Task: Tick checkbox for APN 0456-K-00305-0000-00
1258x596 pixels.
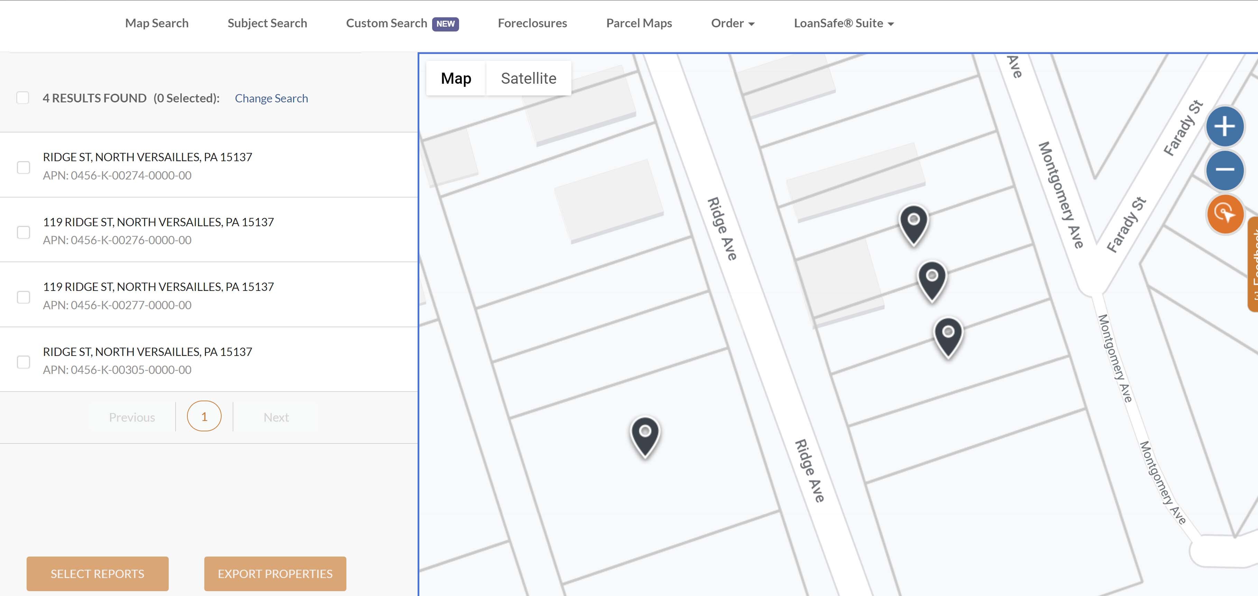Action: 24,362
